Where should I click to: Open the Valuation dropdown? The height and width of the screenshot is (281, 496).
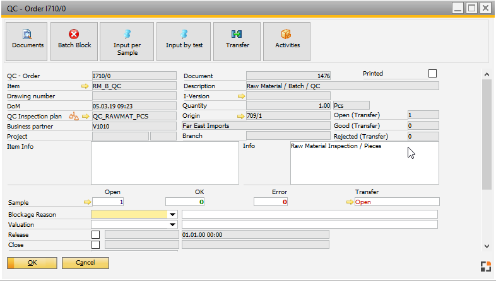tap(172, 225)
